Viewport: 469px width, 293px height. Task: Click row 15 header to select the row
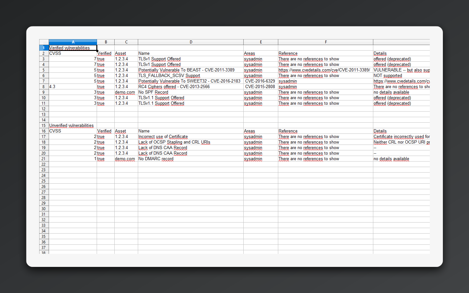43,125
